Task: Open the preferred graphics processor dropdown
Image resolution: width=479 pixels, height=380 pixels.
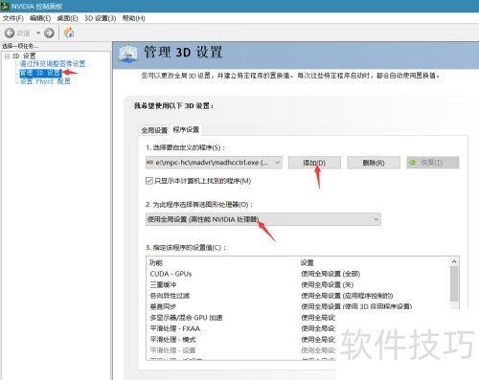Action: pos(263,219)
